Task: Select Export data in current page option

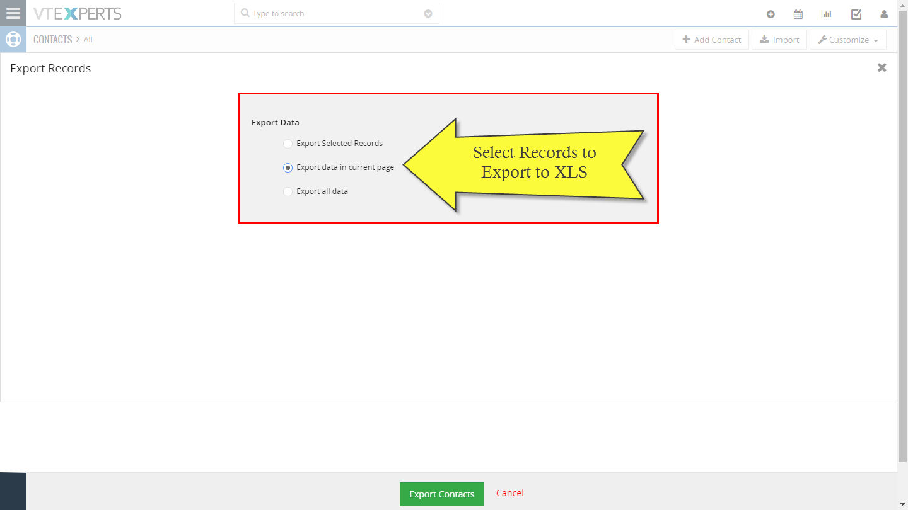Action: pyautogui.click(x=288, y=167)
